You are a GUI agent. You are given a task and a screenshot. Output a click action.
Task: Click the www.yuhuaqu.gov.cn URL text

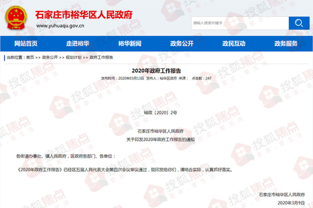60,26
